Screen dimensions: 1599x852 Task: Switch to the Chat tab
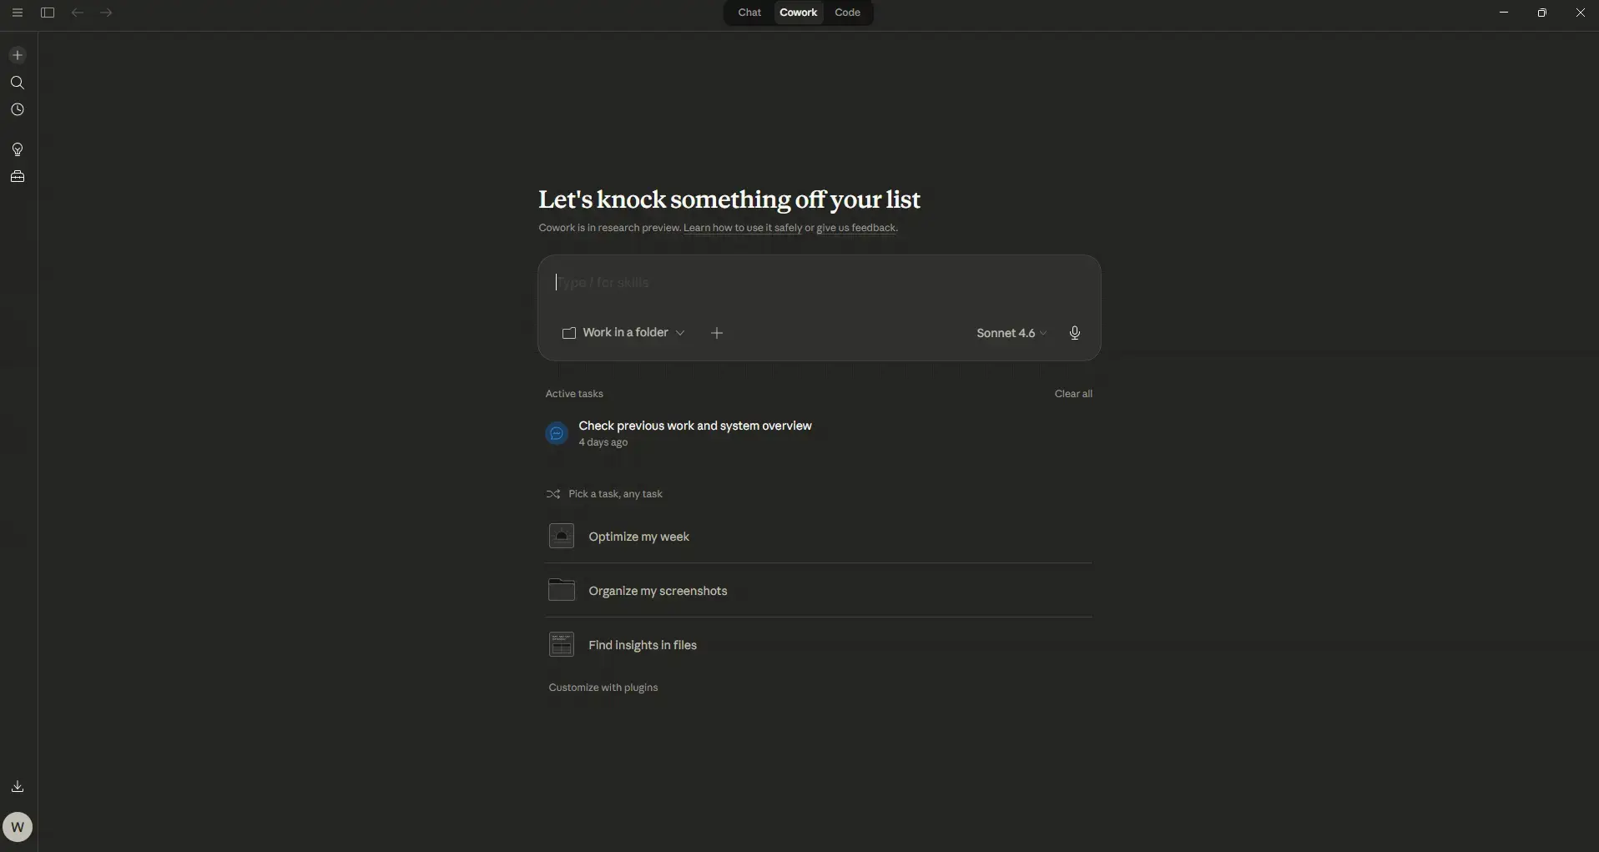tap(749, 13)
